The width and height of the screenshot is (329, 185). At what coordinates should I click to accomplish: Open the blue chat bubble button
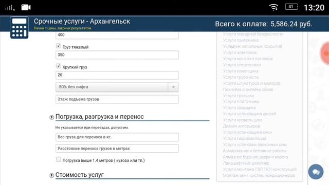[x=316, y=172]
